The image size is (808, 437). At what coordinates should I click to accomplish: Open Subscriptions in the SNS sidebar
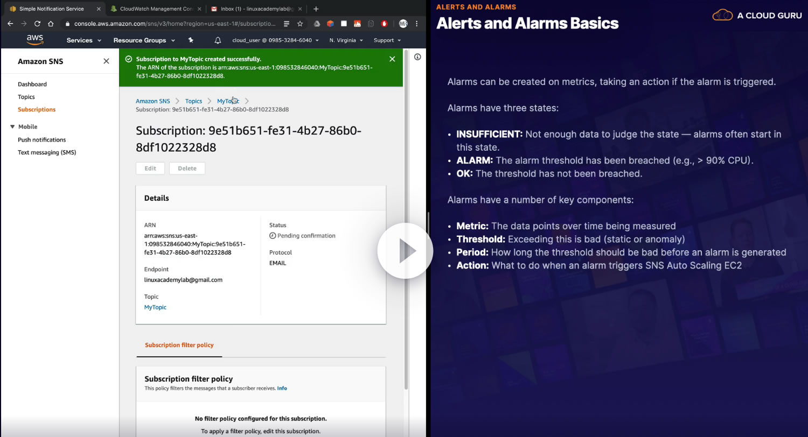(x=37, y=109)
